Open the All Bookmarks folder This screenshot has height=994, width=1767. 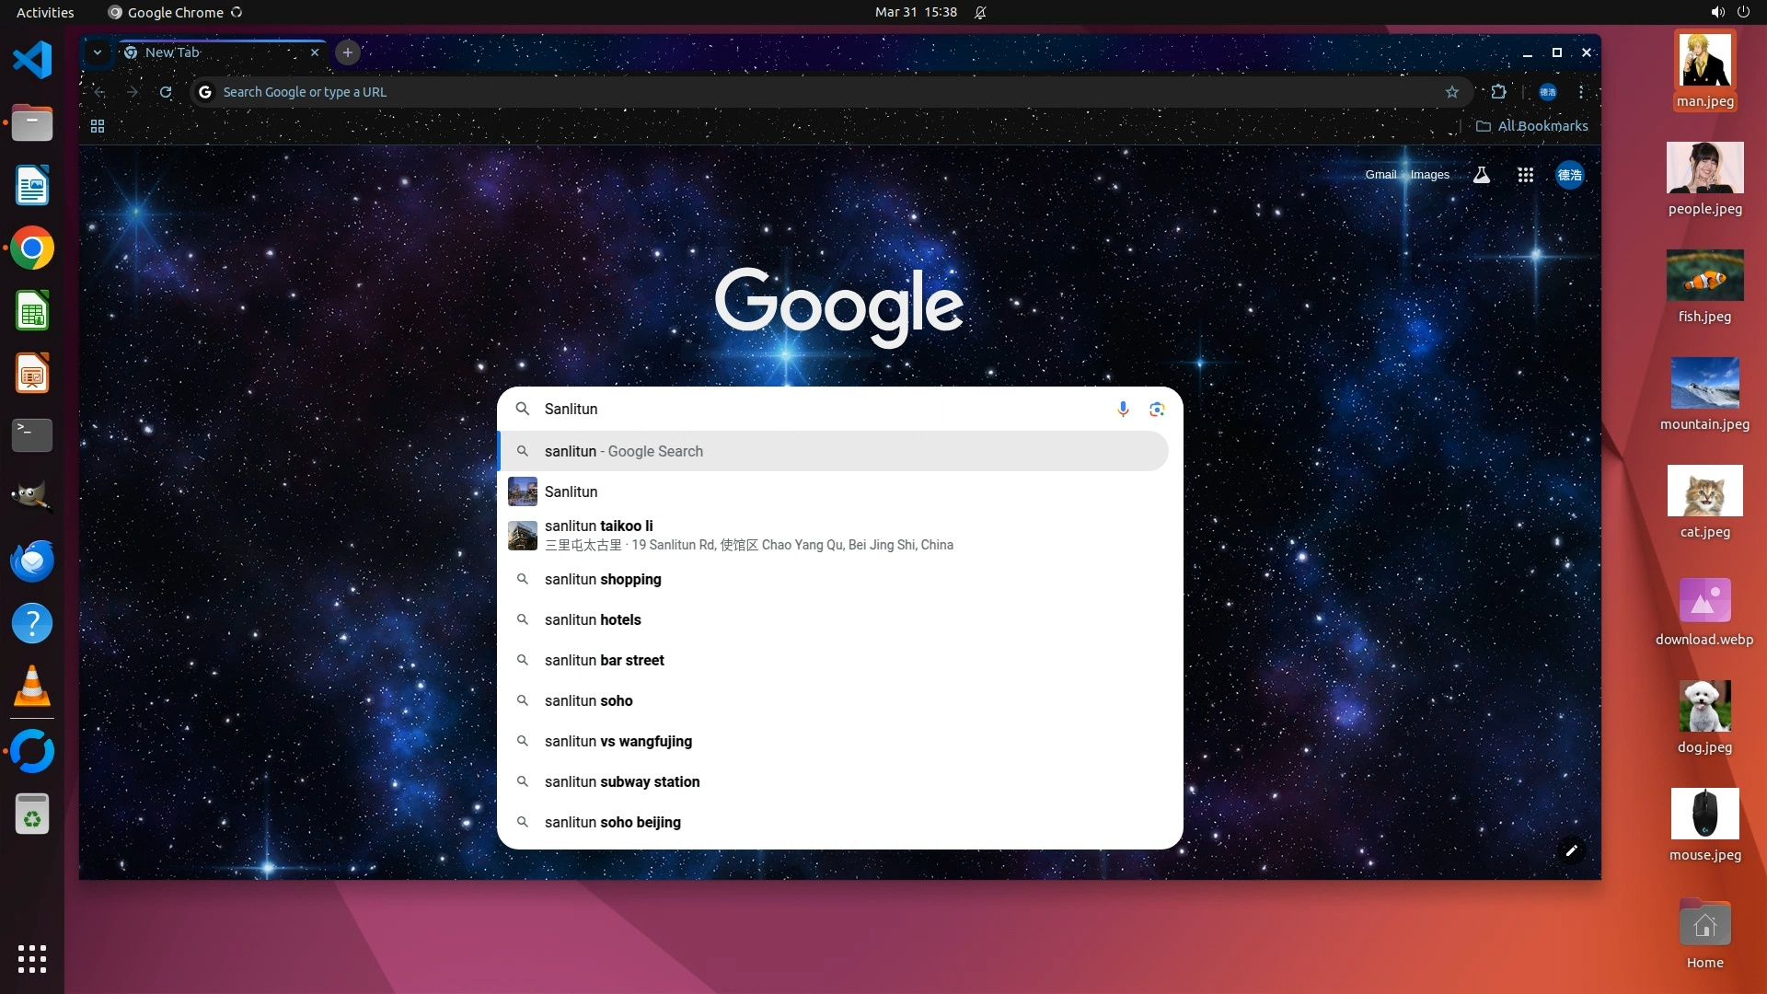coord(1532,126)
